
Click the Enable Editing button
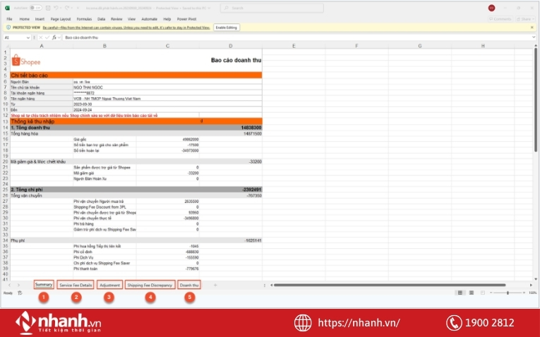click(226, 27)
